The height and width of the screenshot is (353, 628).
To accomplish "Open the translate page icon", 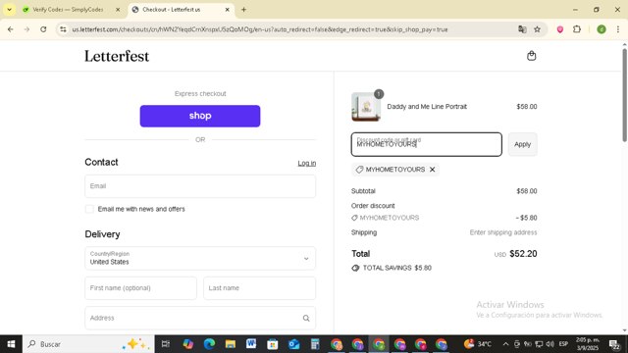I will click(522, 29).
